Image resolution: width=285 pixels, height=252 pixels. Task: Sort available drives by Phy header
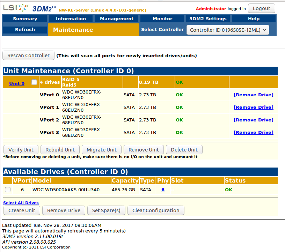click(x=163, y=180)
